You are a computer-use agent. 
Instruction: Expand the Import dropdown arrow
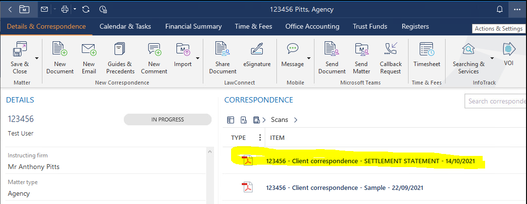point(198,58)
